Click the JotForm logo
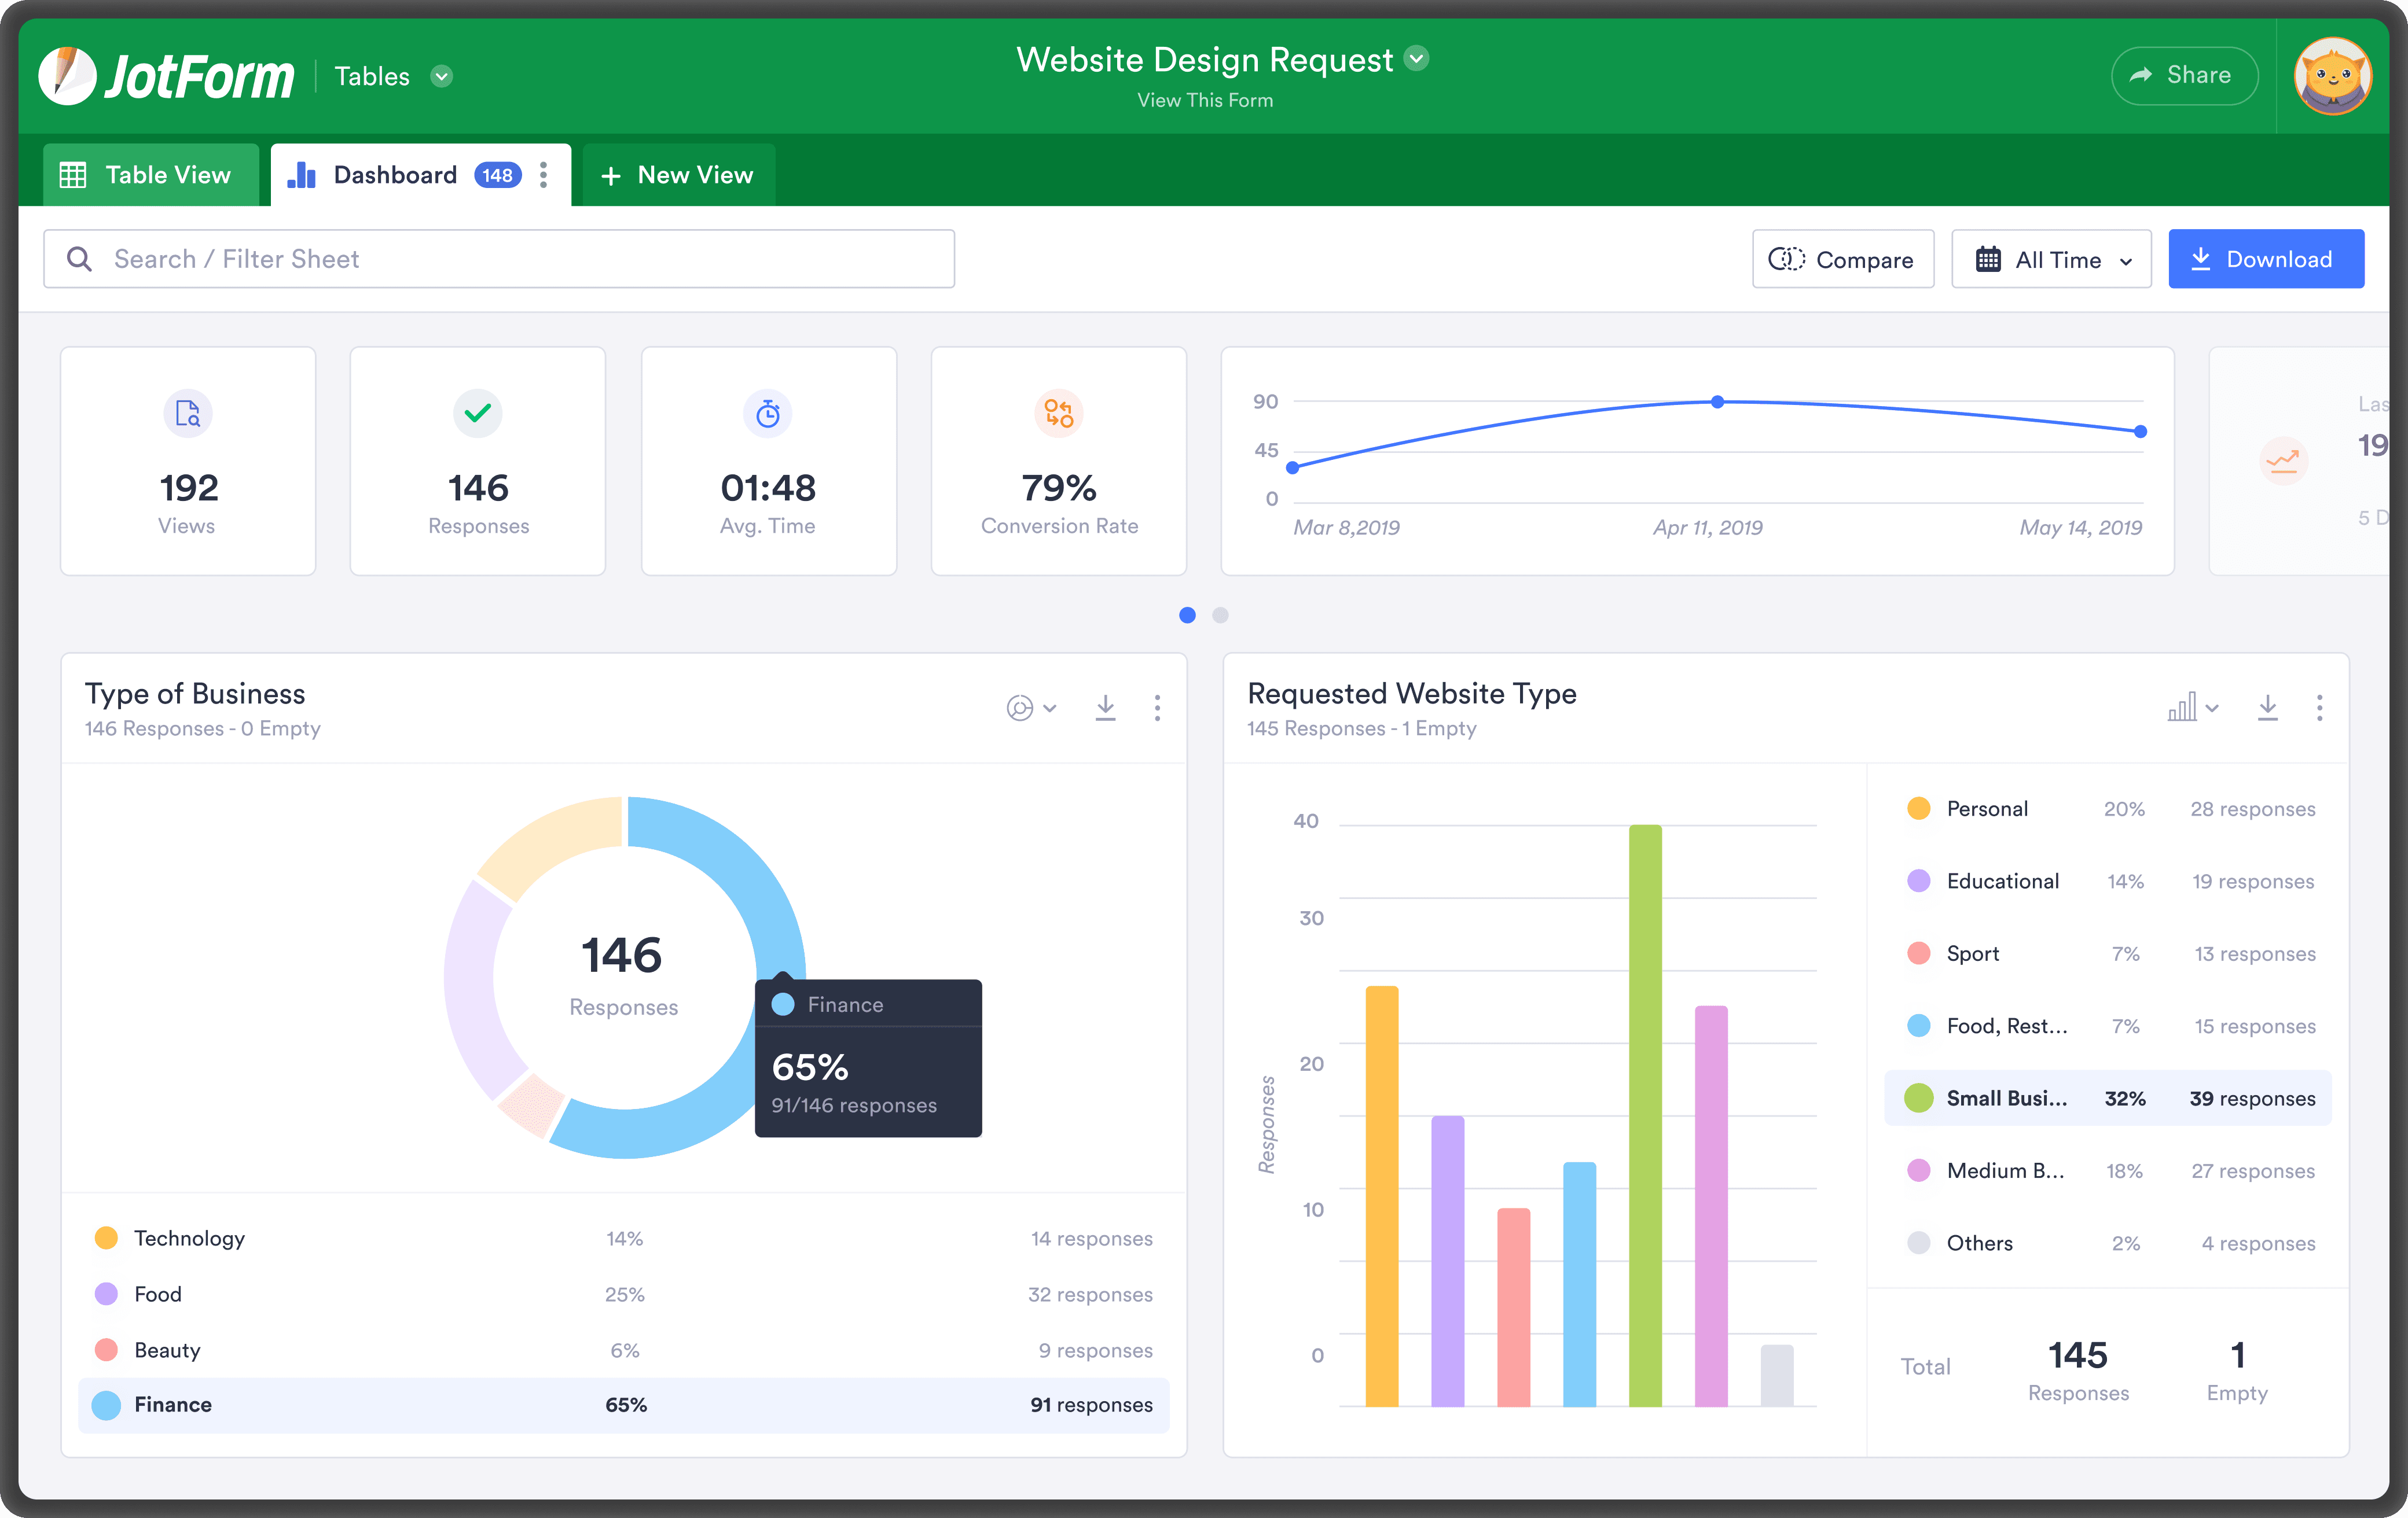The width and height of the screenshot is (2408, 1518). 167,76
